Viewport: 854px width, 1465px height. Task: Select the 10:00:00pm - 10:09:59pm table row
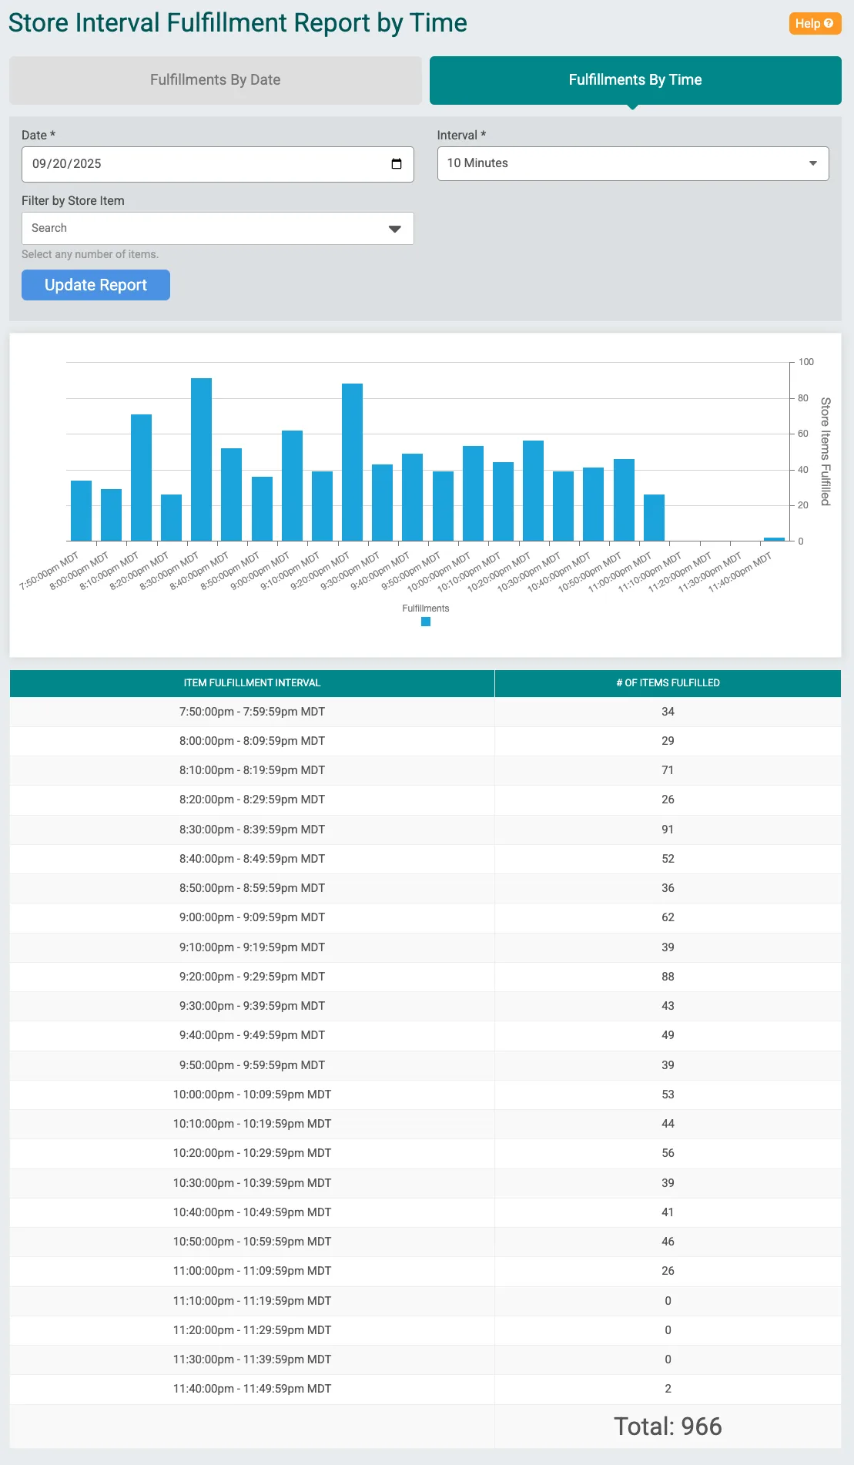(425, 1095)
